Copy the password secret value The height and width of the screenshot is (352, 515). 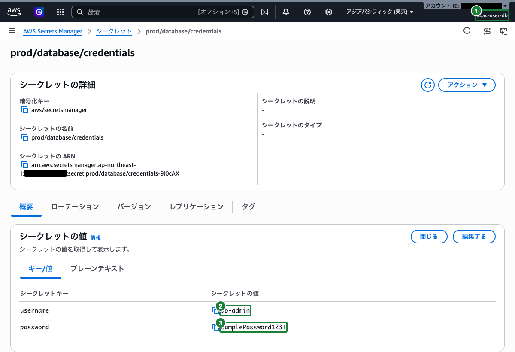(216, 327)
